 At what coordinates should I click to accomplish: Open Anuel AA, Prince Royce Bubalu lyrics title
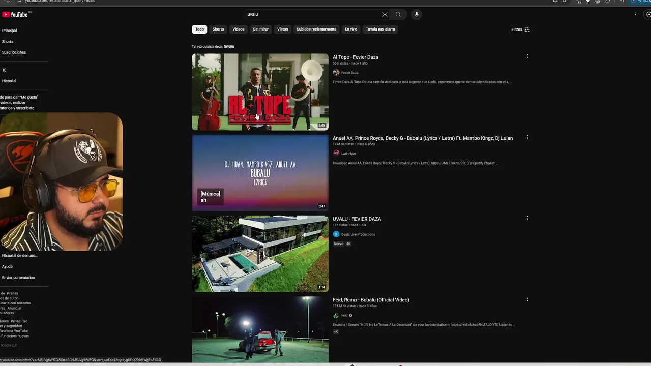(423, 138)
